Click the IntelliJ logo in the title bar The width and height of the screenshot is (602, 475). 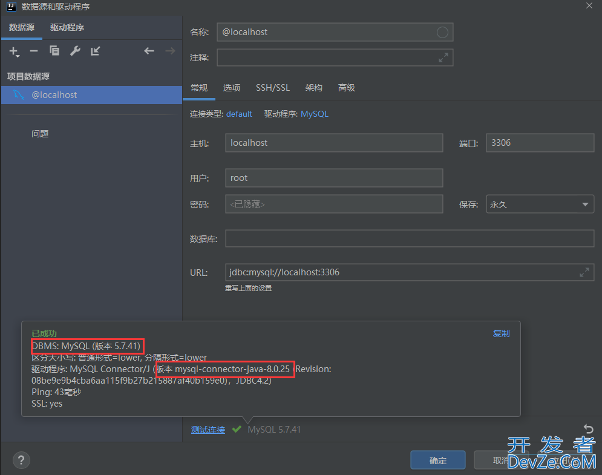[11, 7]
